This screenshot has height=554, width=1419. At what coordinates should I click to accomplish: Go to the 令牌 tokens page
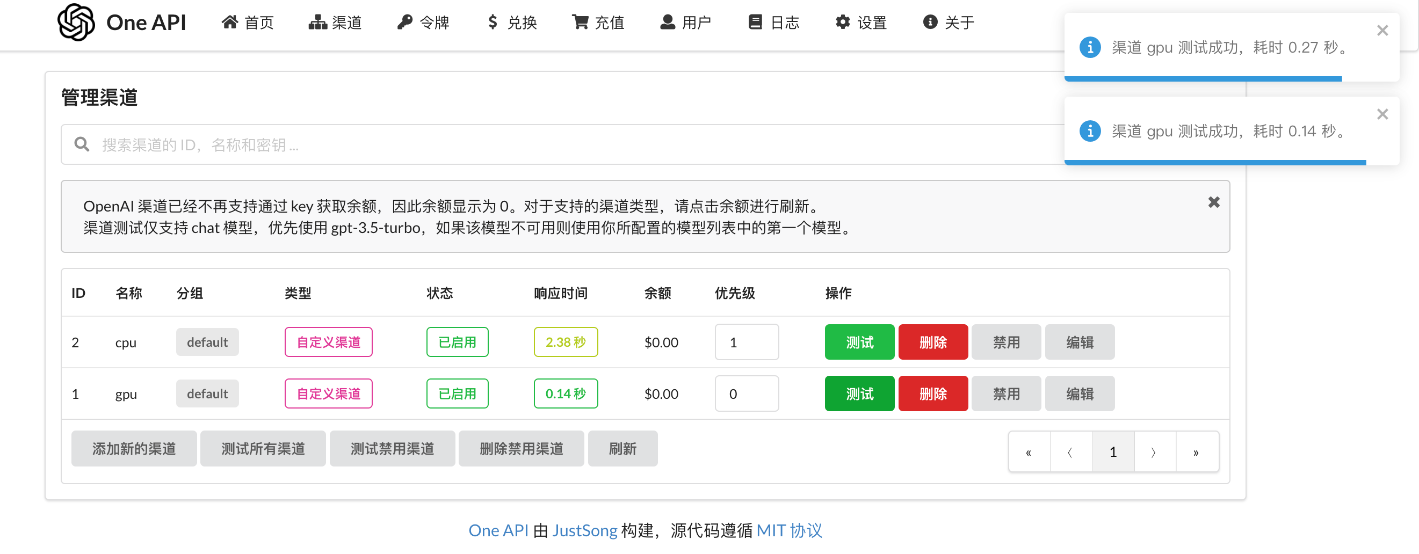423,23
